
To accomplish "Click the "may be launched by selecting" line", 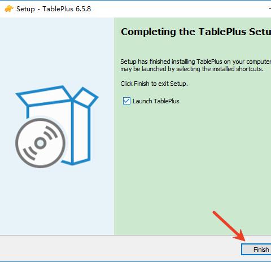I will (192, 69).
